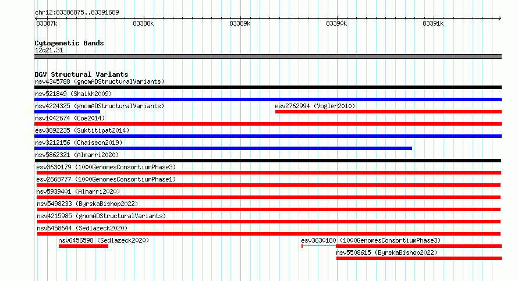518x281 pixels.
Task: Click the blue nsv521849 variant bar
Action: [268, 99]
